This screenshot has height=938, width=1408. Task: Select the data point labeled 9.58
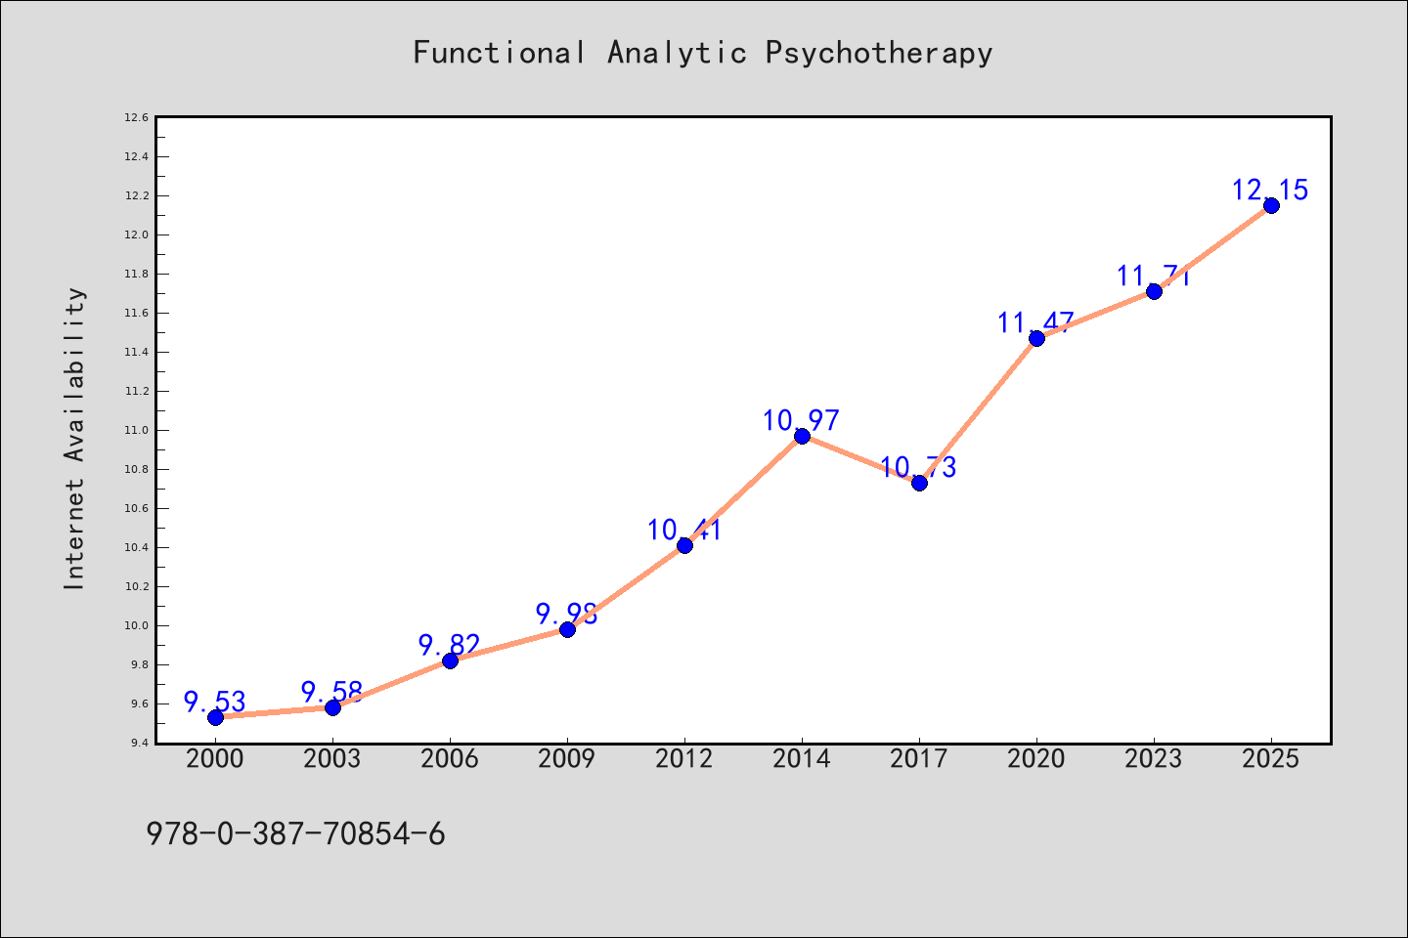(x=332, y=707)
